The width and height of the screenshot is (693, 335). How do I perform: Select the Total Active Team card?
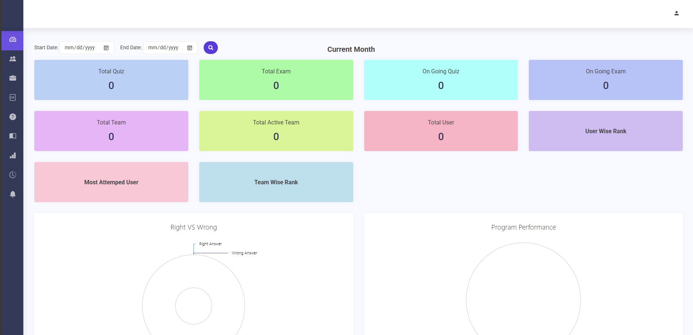point(276,131)
